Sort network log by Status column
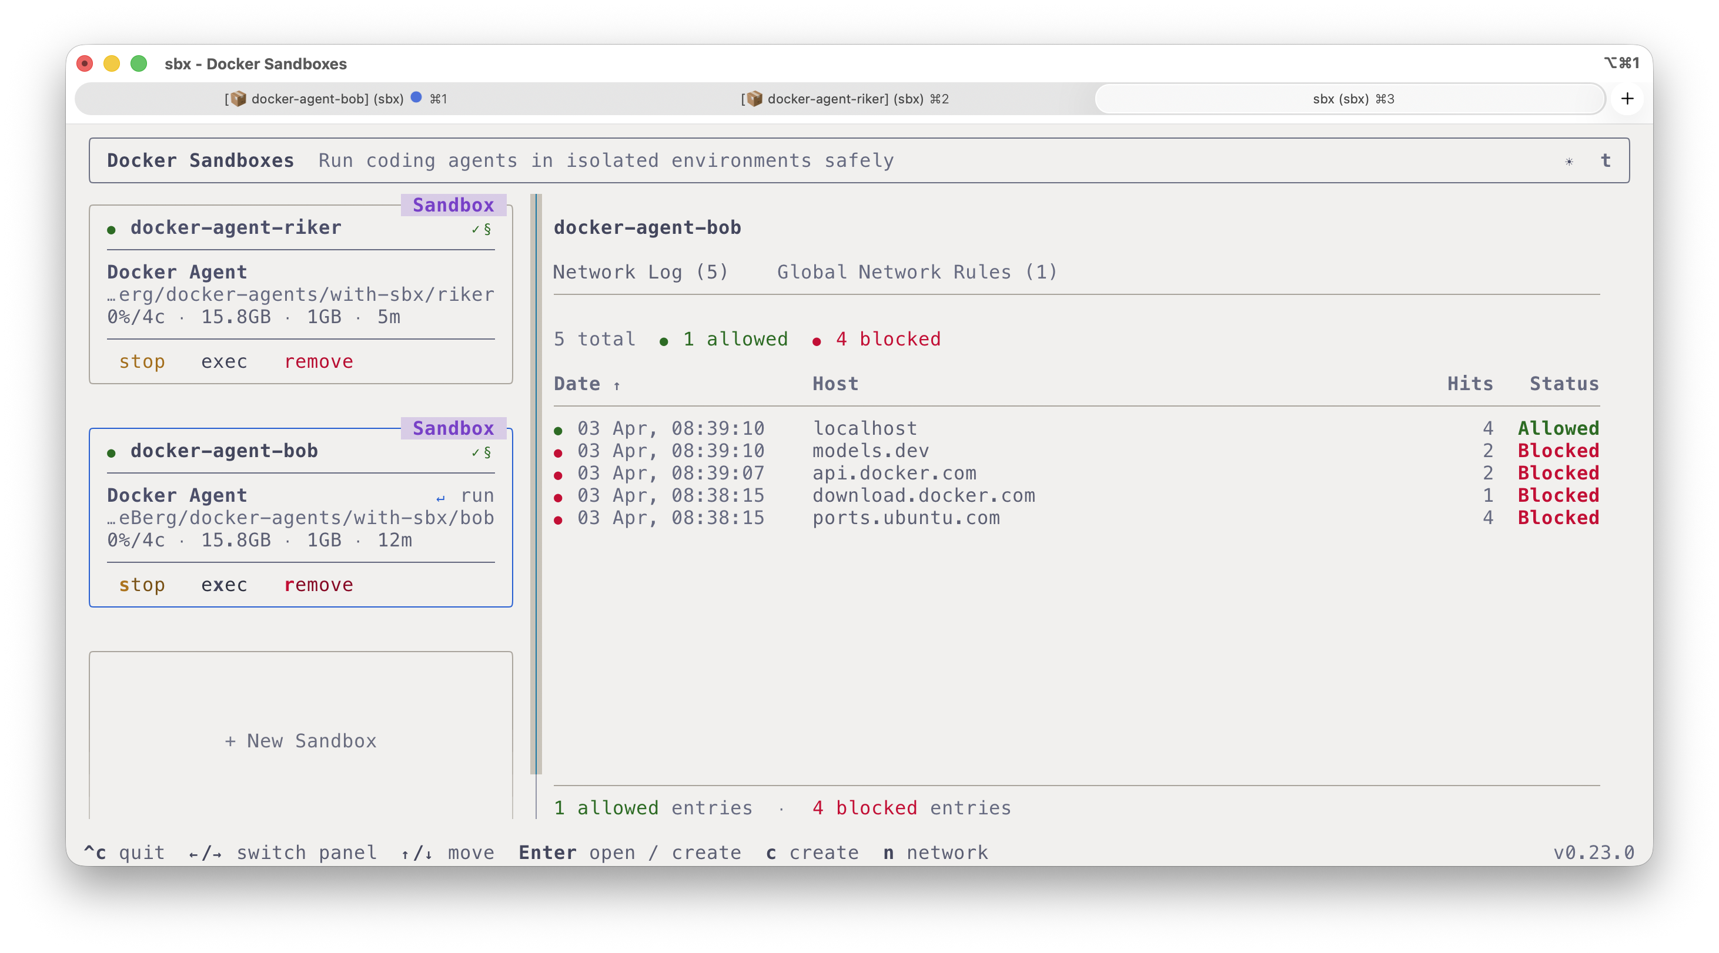1719x953 pixels. [x=1564, y=384]
